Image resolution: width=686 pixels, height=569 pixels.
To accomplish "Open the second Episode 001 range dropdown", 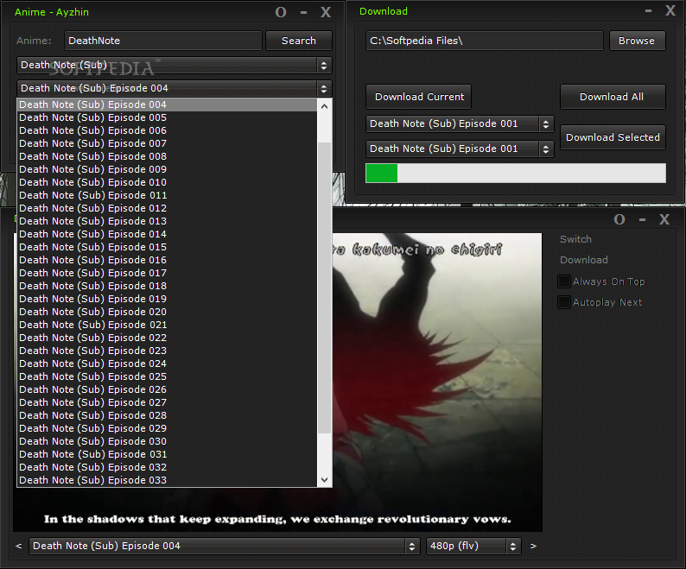I will (x=460, y=149).
